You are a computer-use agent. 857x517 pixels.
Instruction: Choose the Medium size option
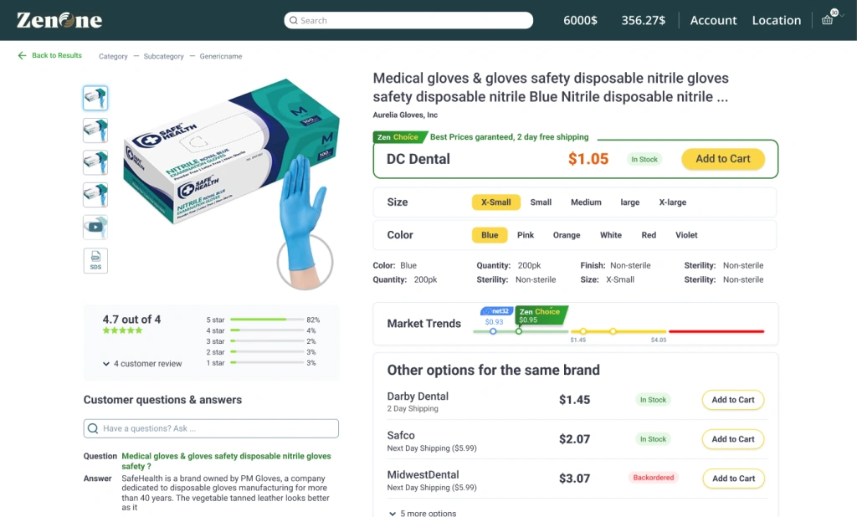pos(586,202)
